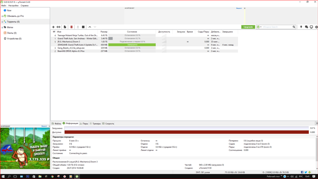Switch to the Файлы tab

click(x=56, y=124)
